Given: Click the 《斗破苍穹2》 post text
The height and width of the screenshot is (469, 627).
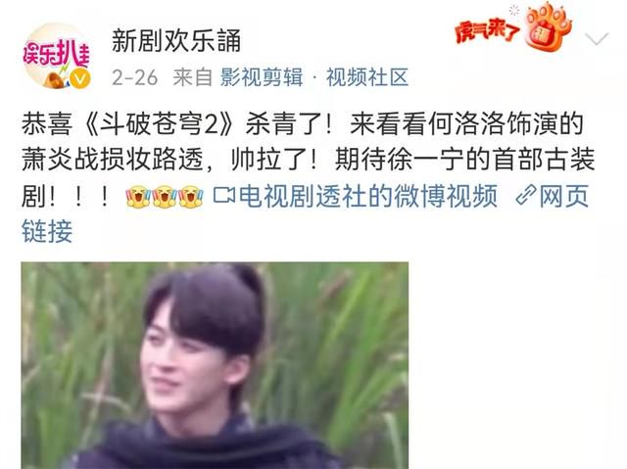Looking at the screenshot, I should tap(159, 124).
